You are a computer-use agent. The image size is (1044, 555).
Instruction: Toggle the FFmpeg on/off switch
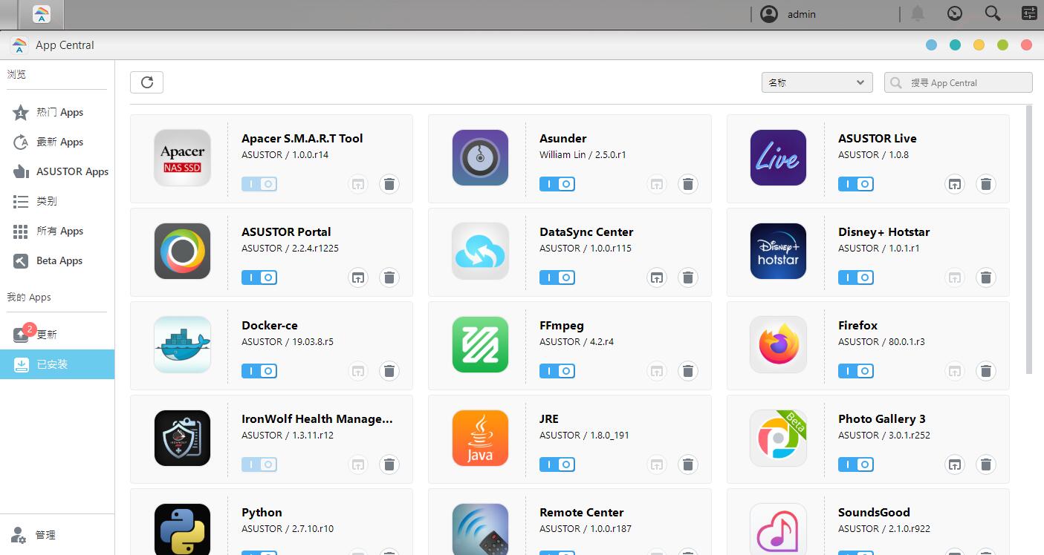pos(557,371)
